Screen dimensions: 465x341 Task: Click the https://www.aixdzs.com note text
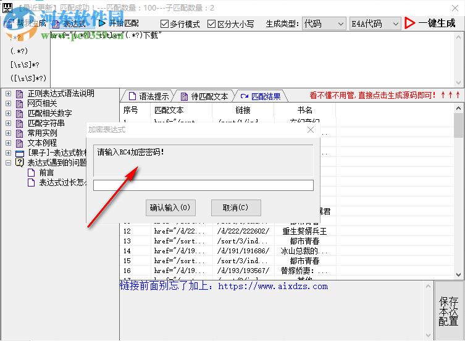click(x=273, y=287)
